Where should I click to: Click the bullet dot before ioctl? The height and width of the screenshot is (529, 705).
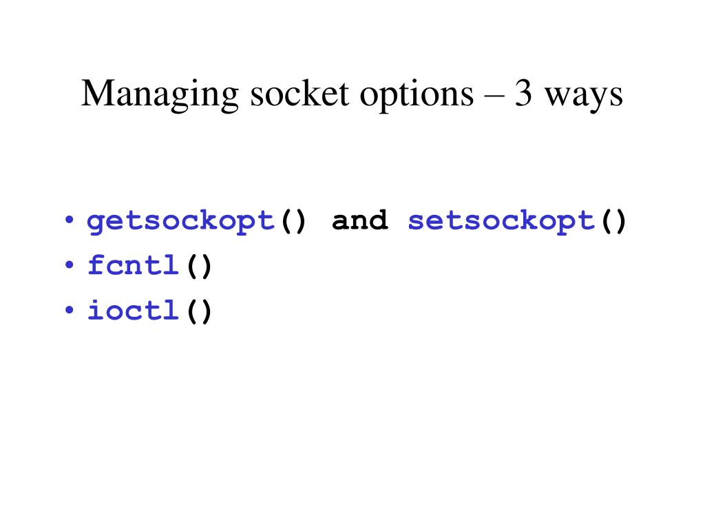69,310
